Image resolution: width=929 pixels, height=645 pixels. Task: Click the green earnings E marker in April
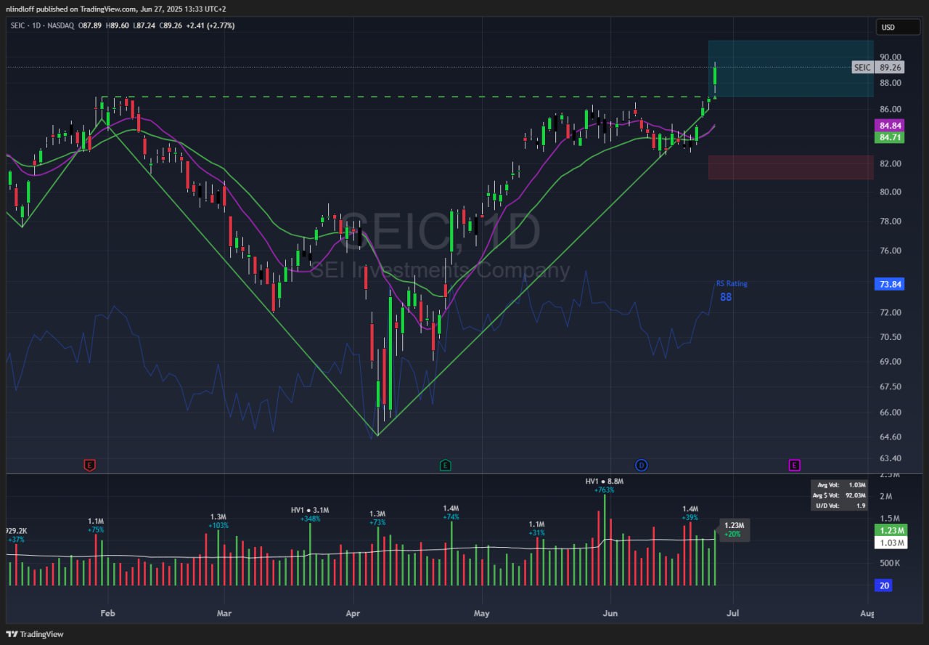pos(446,465)
